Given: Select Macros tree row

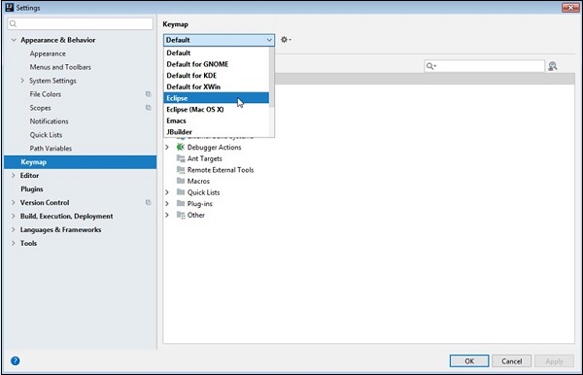Looking at the screenshot, I should click(x=198, y=181).
